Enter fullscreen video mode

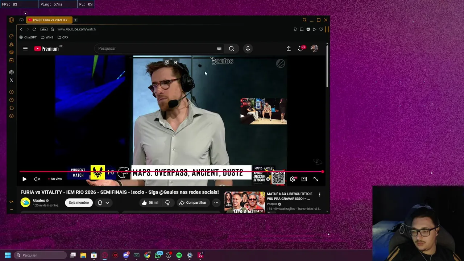[x=316, y=179]
